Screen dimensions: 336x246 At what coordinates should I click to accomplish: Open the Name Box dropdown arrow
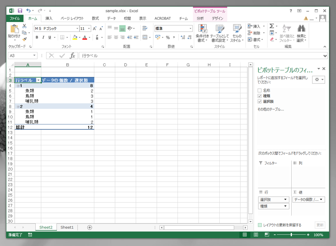pos(34,55)
